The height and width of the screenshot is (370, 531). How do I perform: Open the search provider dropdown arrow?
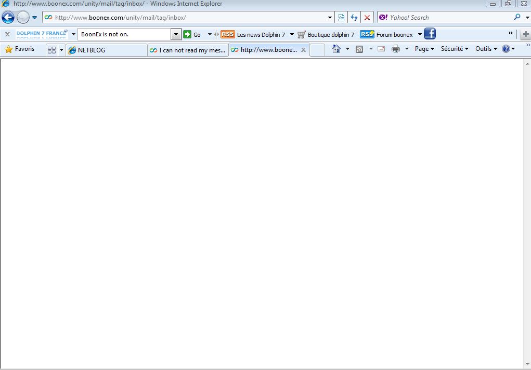[527, 18]
